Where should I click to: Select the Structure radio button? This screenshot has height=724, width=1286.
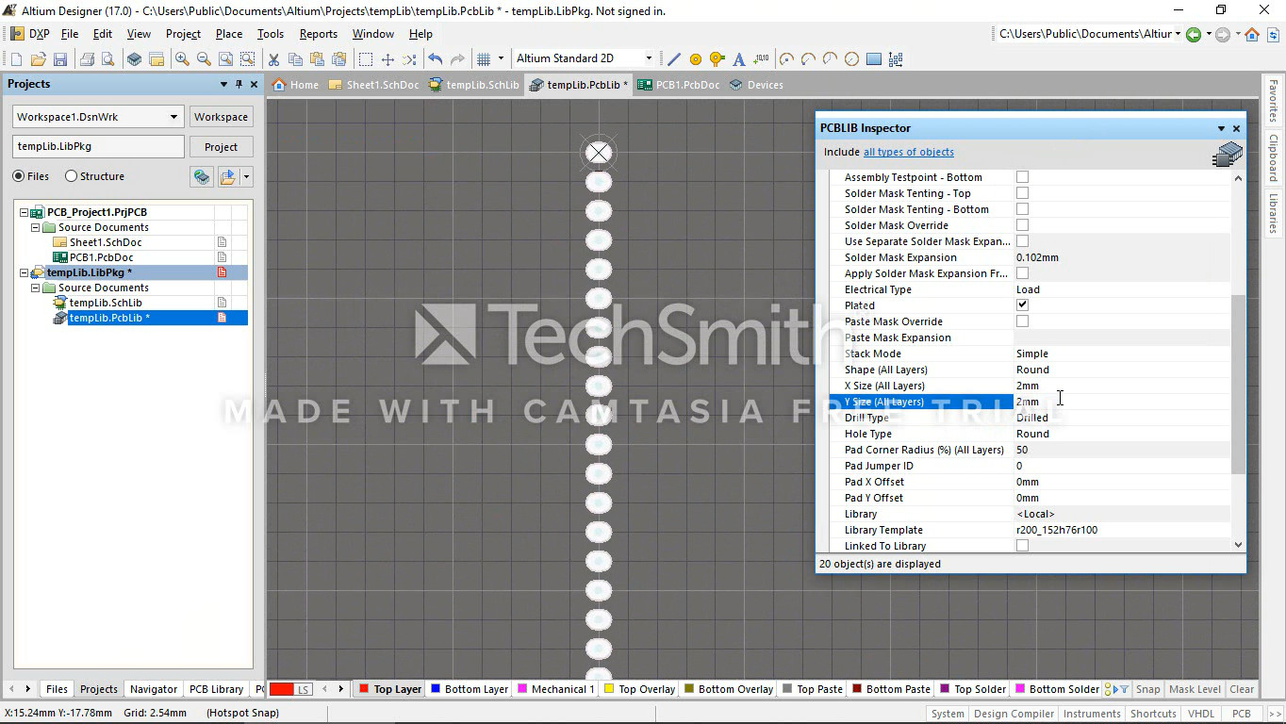point(72,176)
